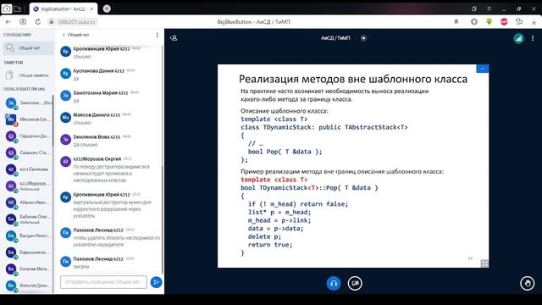The image size is (542, 305).
Task: Bookmark this page icon in address bar
Action: (456, 21)
